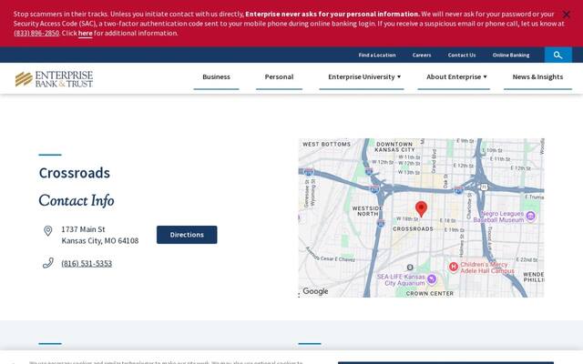This screenshot has width=583, height=364.
Task: Click the 'Contact Info' heading
Action: coord(77,200)
